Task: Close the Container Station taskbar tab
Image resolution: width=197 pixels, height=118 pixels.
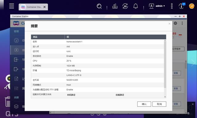Action: 44,7
